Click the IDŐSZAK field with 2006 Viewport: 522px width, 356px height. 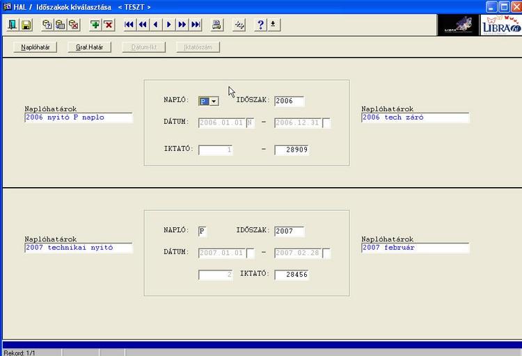tap(289, 101)
